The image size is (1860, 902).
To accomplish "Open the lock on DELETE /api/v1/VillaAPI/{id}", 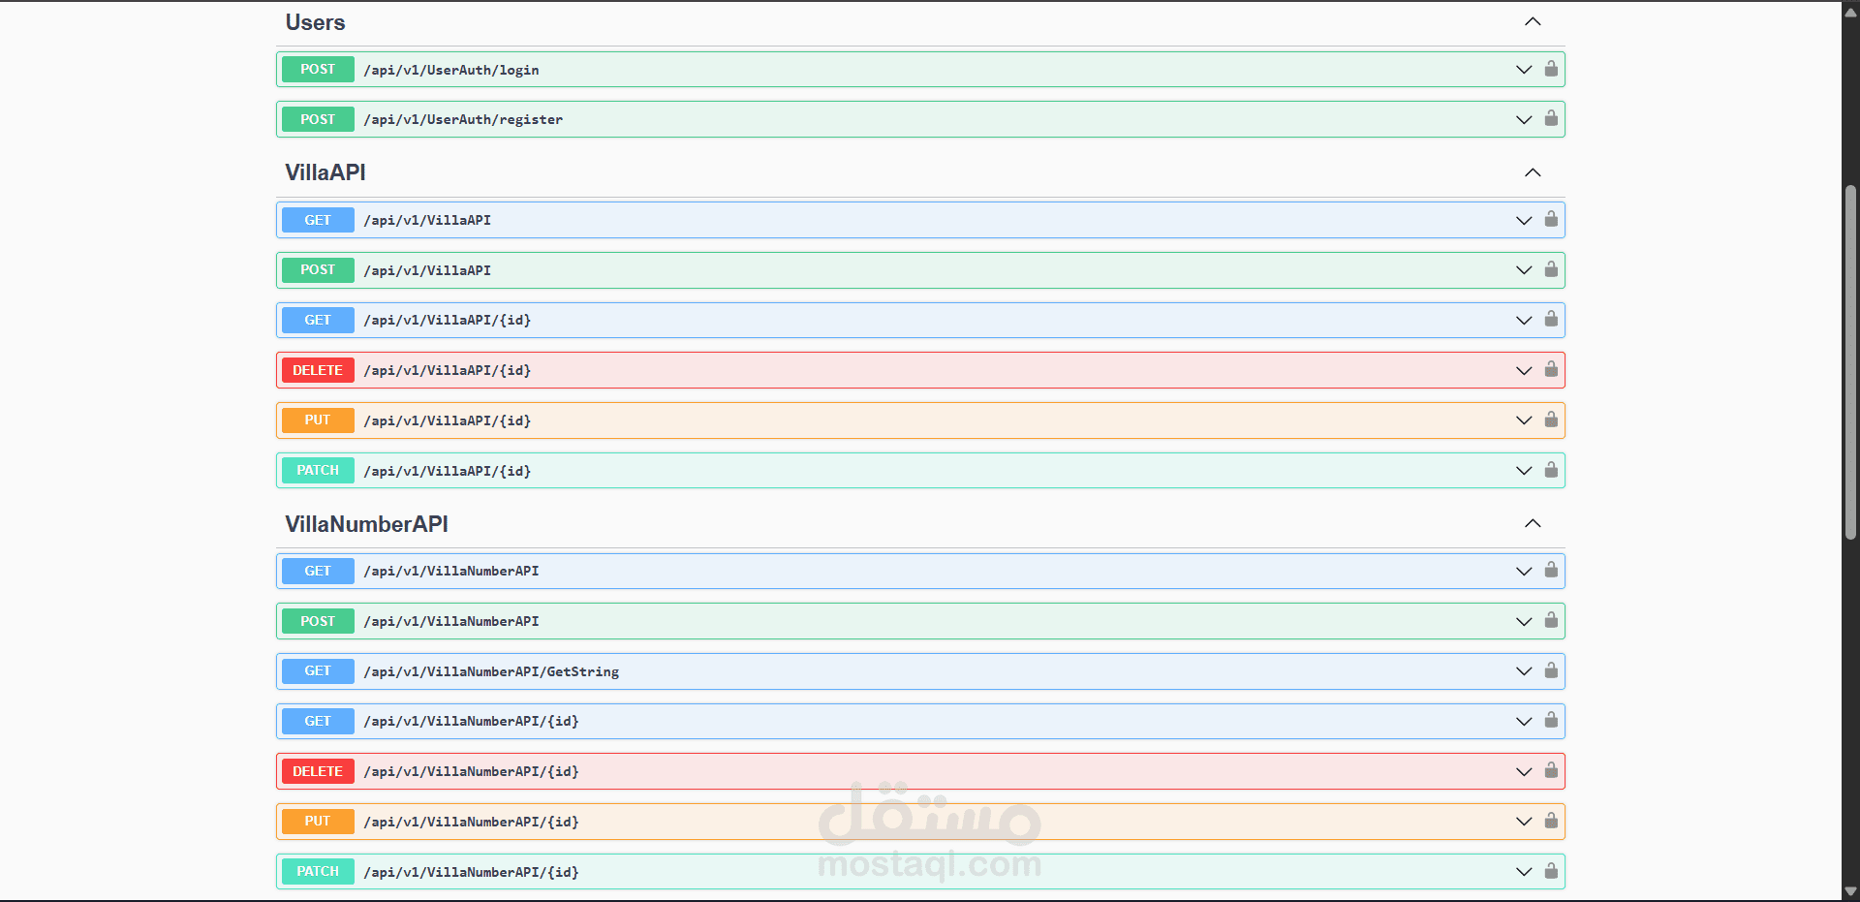I will point(1551,369).
